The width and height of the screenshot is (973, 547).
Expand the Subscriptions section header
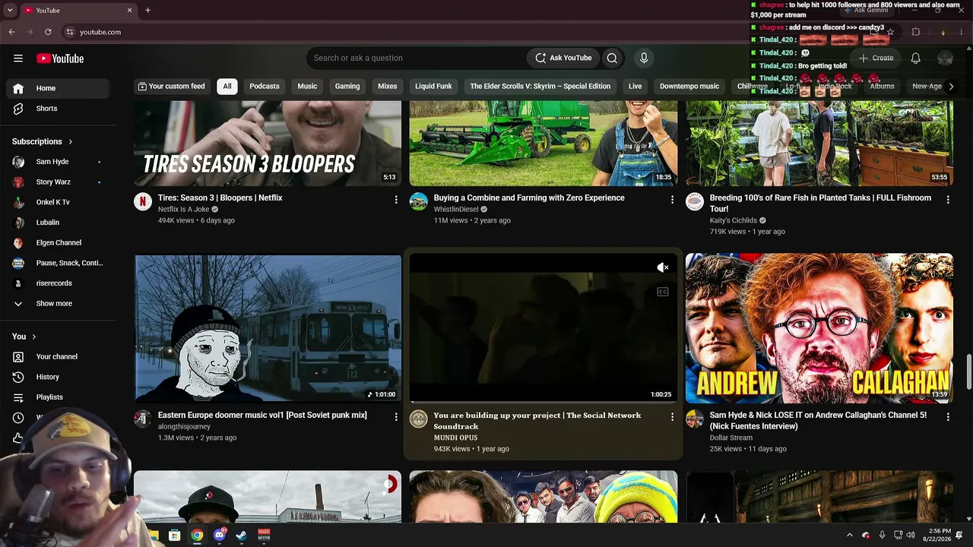[x=43, y=141]
